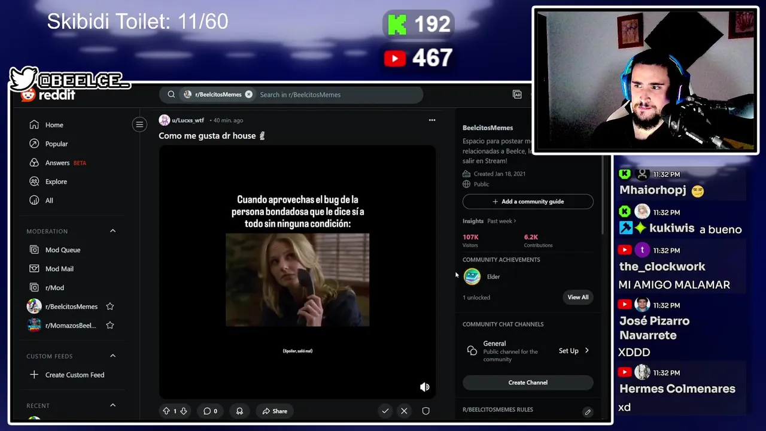Remove the post with the X
This screenshot has width=766, height=431.
(404, 411)
